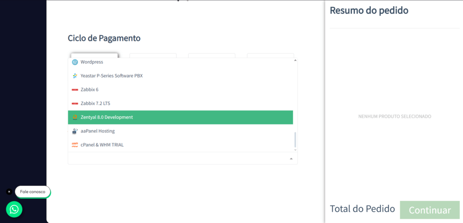Click the Zabbix 7.2 LTS logo icon

click(x=75, y=104)
